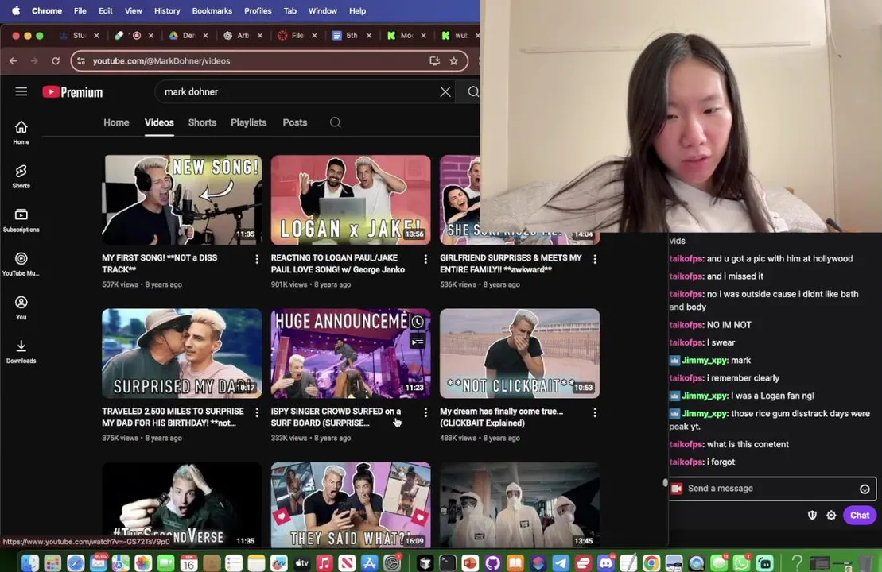882x572 pixels.
Task: Open Chrome History menu
Action: (167, 10)
